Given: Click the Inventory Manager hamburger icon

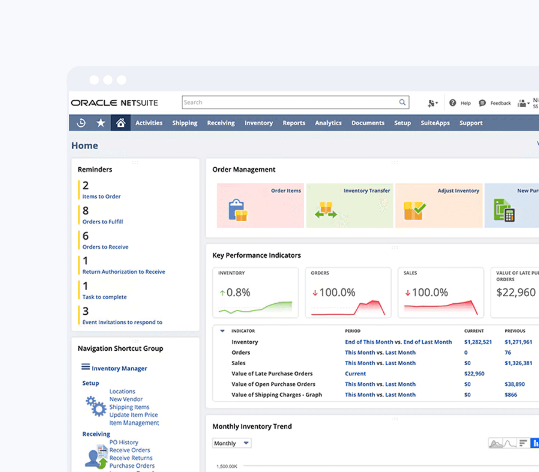Looking at the screenshot, I should (86, 367).
